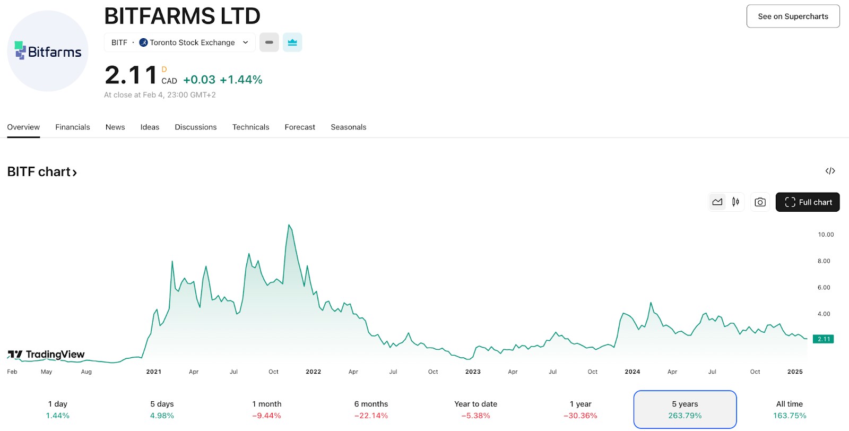Click the orange D delayed-data indicator
The height and width of the screenshot is (431, 849).
(164, 70)
